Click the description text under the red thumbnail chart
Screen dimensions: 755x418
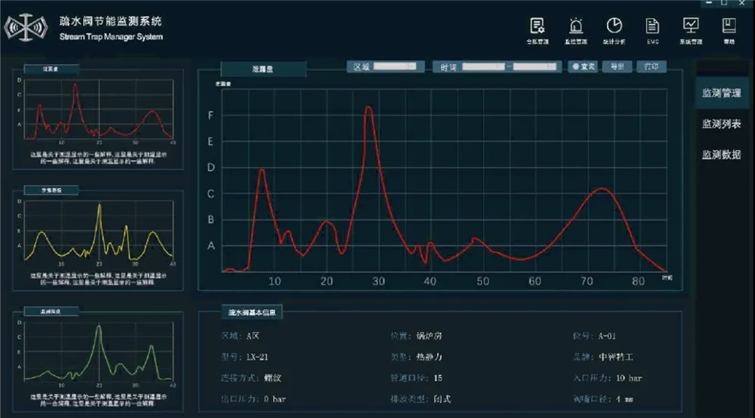99,158
